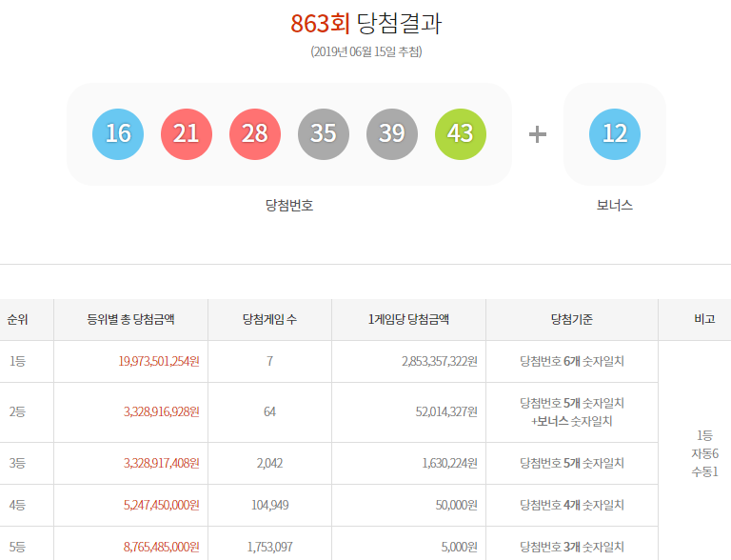
Task: Click the criteria 당첨번호 4개 숫자일치
Action: 572,505
